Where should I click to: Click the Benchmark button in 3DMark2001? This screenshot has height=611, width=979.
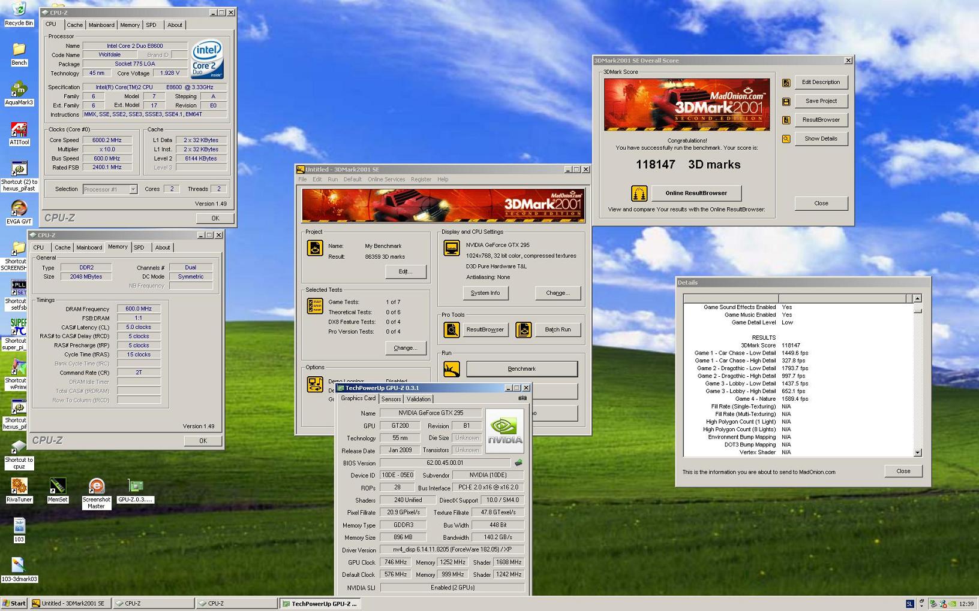point(522,369)
